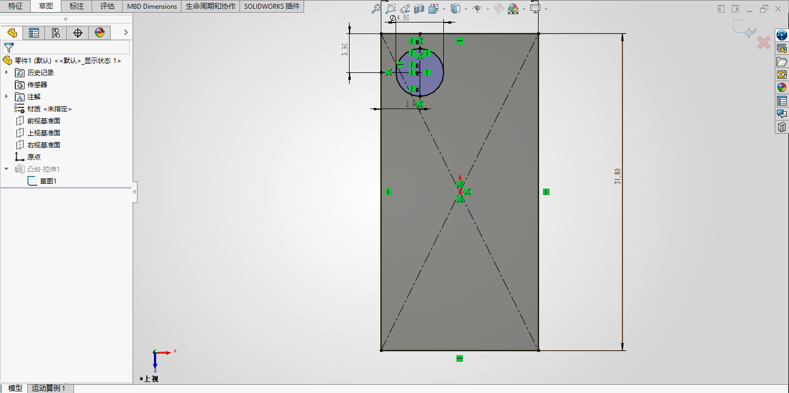Open the DimXpertManager crosshair tab

(78, 33)
